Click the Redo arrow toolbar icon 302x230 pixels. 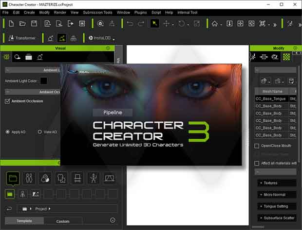point(141,24)
